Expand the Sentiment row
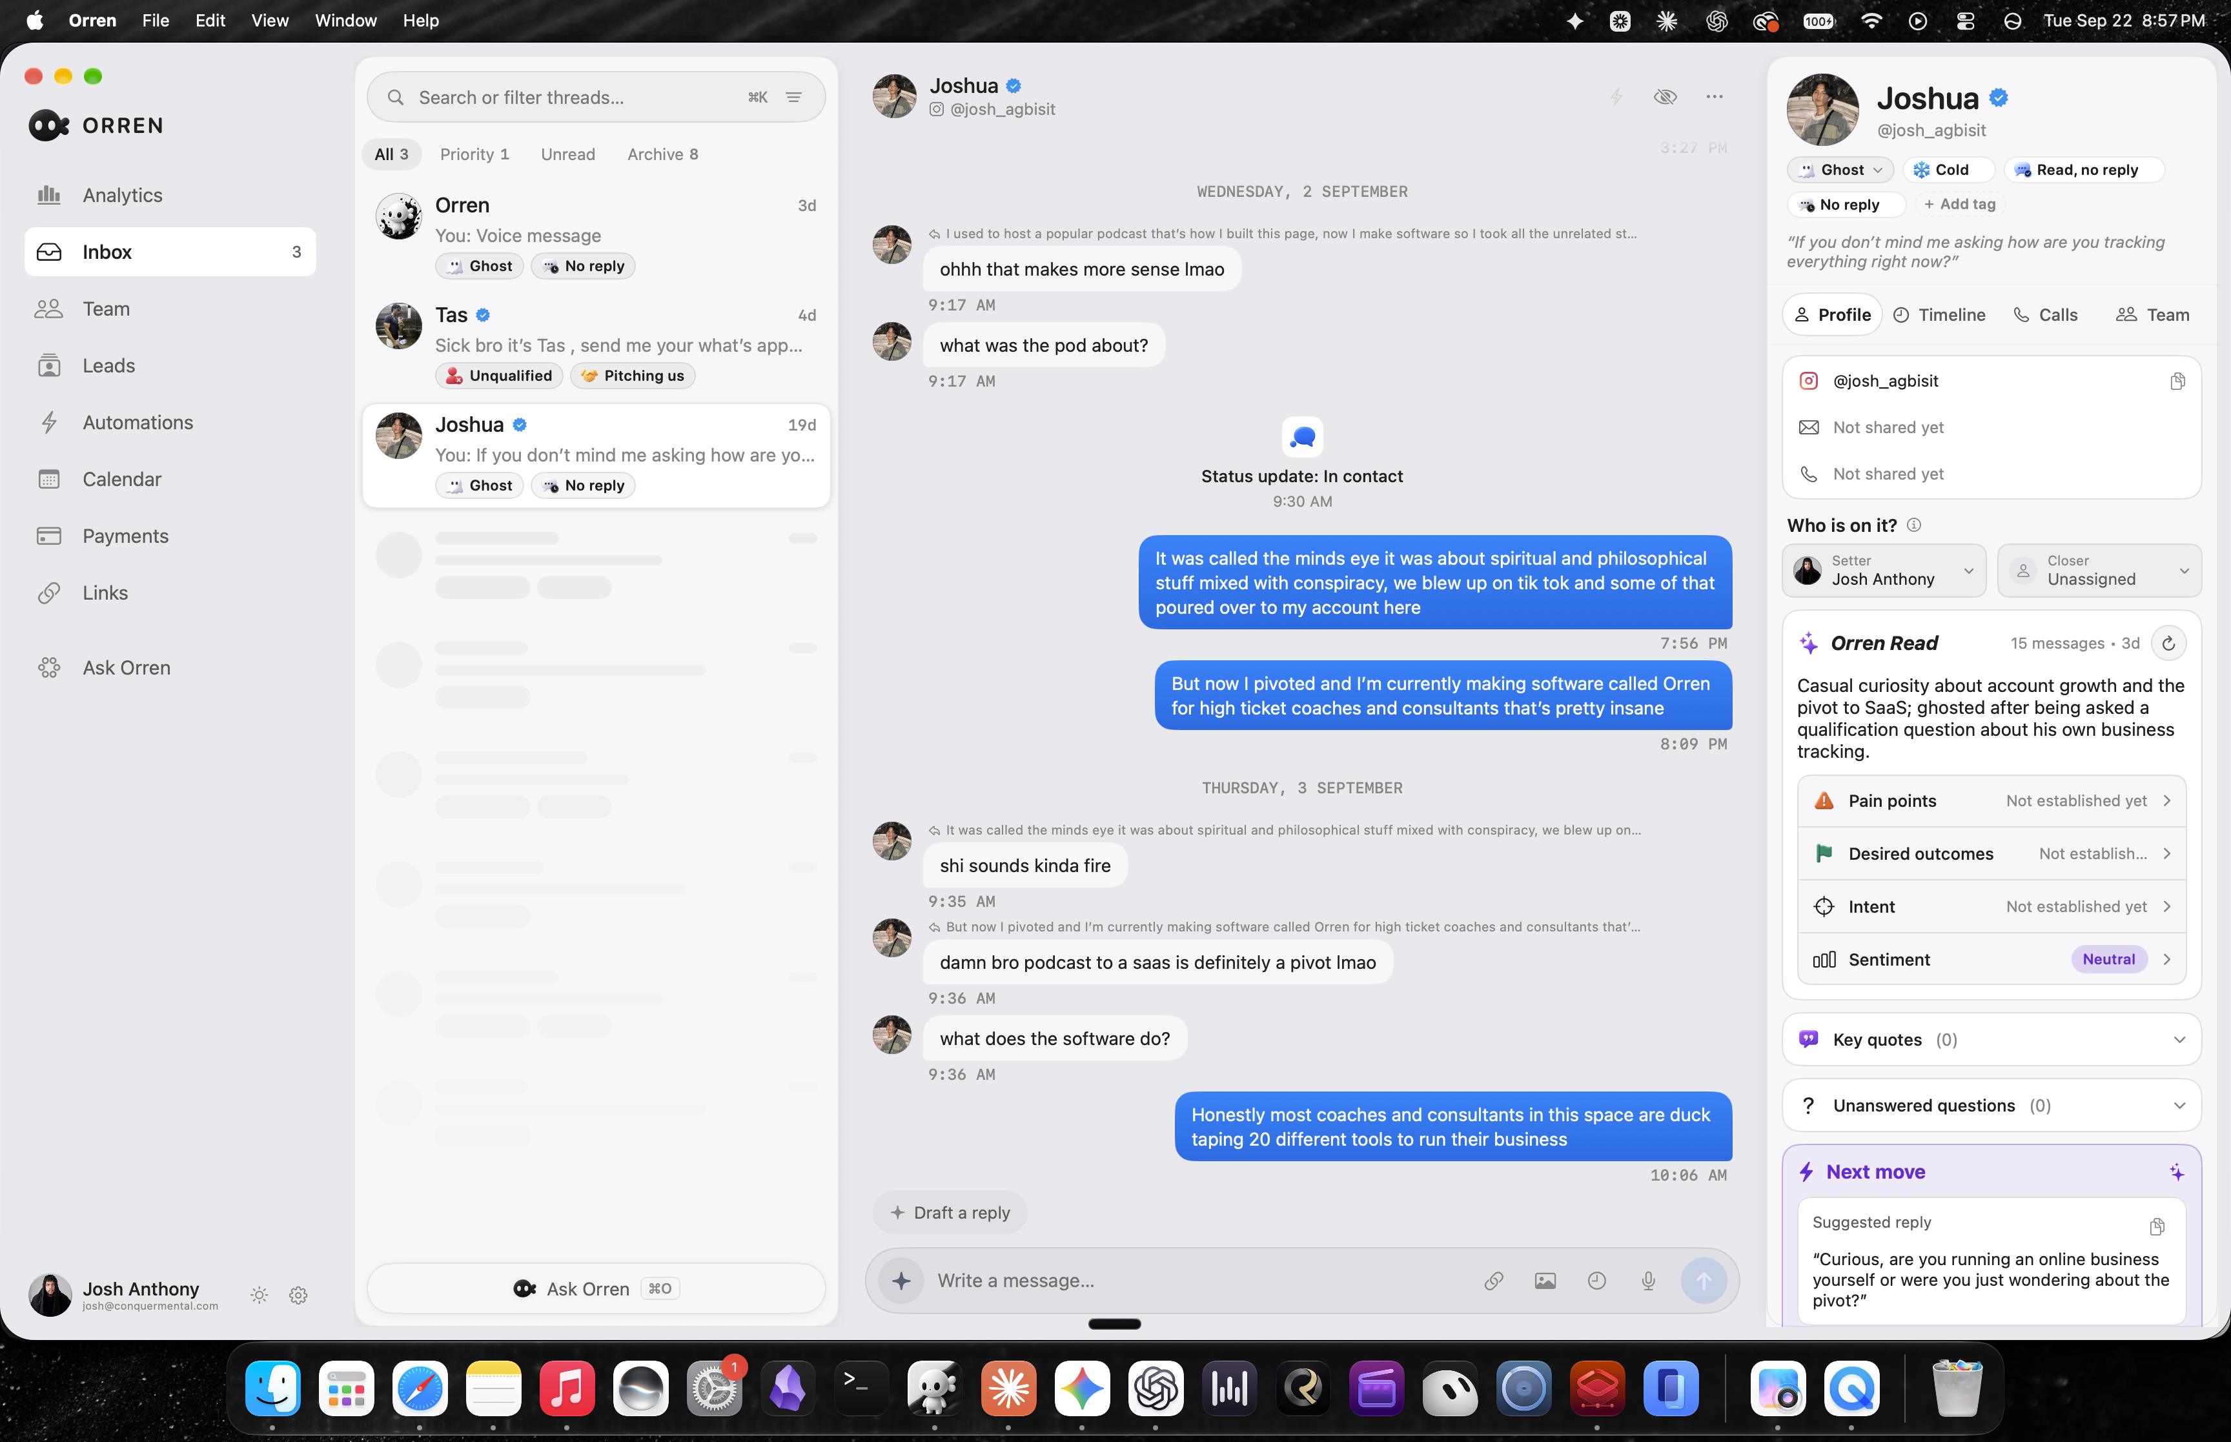The image size is (2231, 1442). 1992,960
